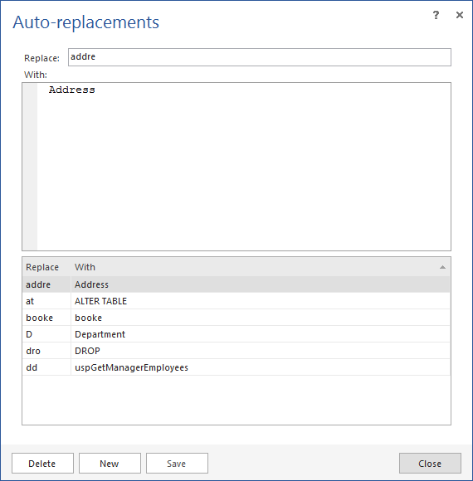The width and height of the screenshot is (473, 481).
Task: Click the Save button
Action: [177, 464]
